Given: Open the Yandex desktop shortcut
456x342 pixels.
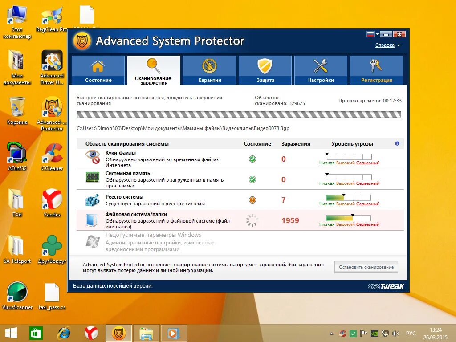Looking at the screenshot, I should [x=52, y=203].
